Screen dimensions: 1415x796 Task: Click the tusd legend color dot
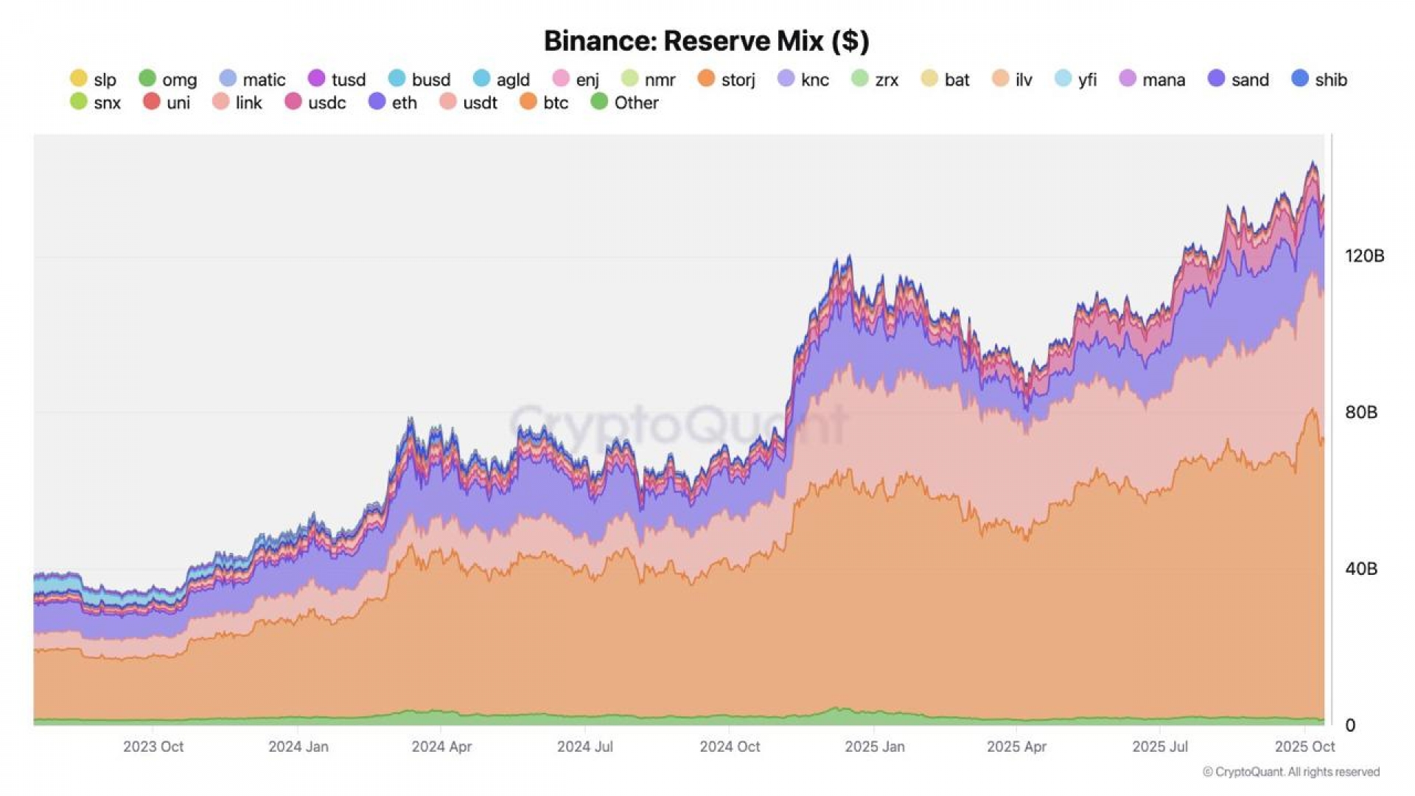point(317,78)
